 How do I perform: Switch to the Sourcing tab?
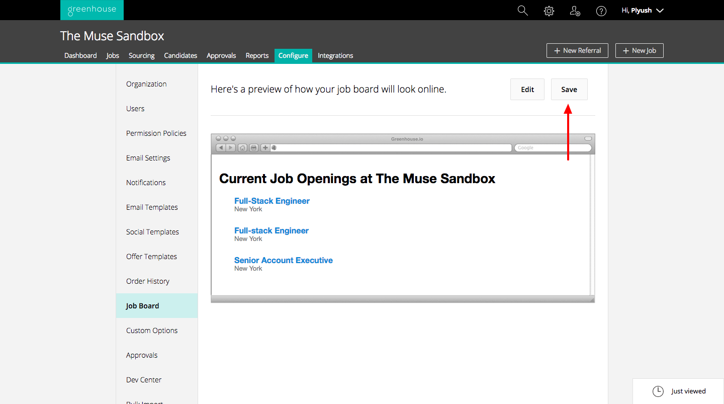point(142,55)
